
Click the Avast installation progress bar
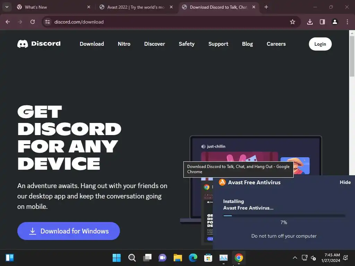(x=284, y=216)
